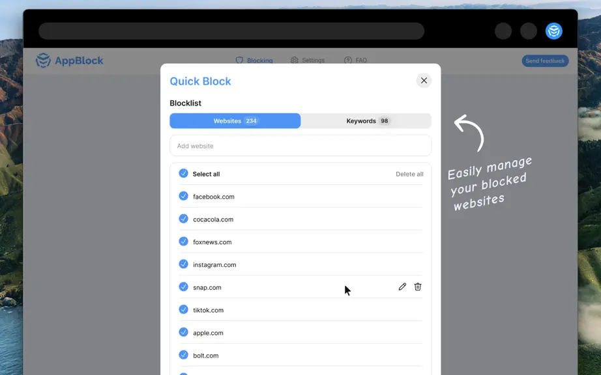Click the FAQ question mark icon
This screenshot has height=375, width=601.
pos(347,60)
